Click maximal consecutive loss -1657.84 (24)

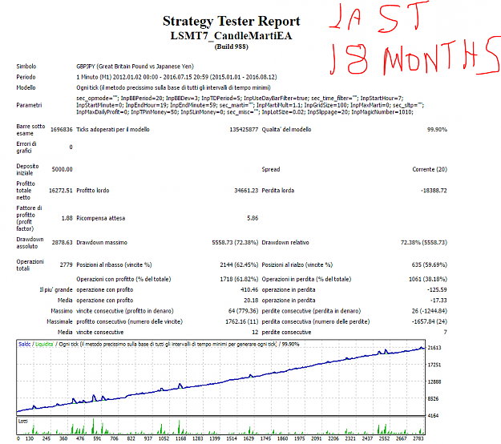click(430, 321)
